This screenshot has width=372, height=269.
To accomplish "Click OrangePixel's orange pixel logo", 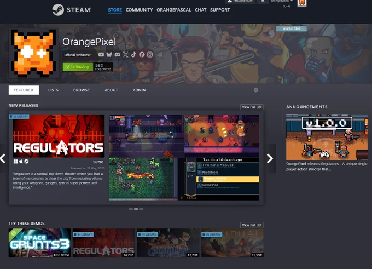I will pyautogui.click(x=33, y=54).
